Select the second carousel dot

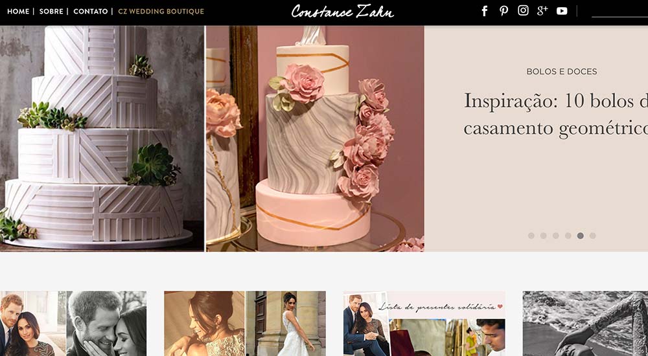[544, 236]
